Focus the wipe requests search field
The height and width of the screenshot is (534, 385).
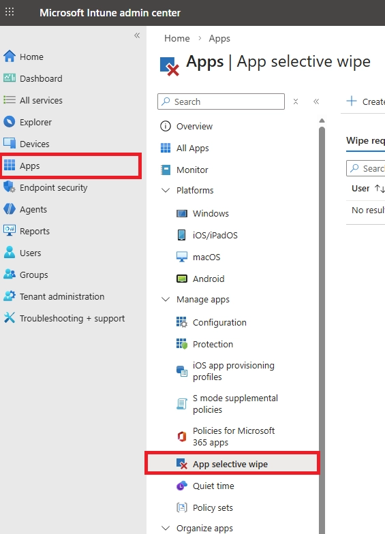coord(365,168)
